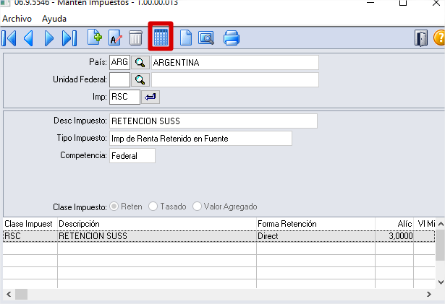Confirm Imp code with enter arrow
The image size is (445, 304).
click(x=151, y=97)
